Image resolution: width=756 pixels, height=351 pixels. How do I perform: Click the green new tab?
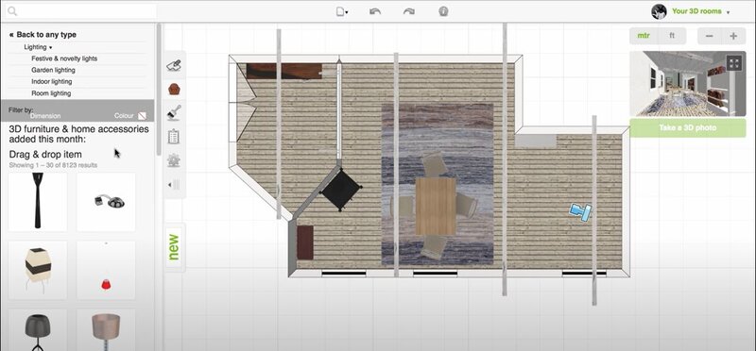click(174, 247)
